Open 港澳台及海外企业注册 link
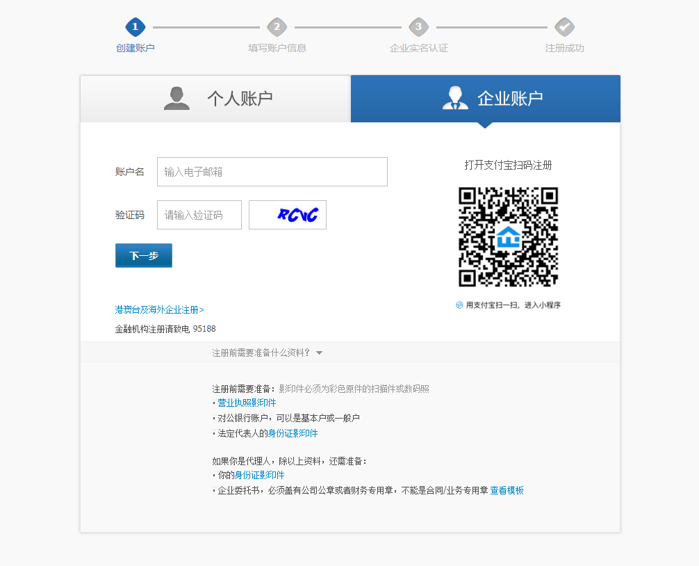The width and height of the screenshot is (699, 566). pos(160,309)
